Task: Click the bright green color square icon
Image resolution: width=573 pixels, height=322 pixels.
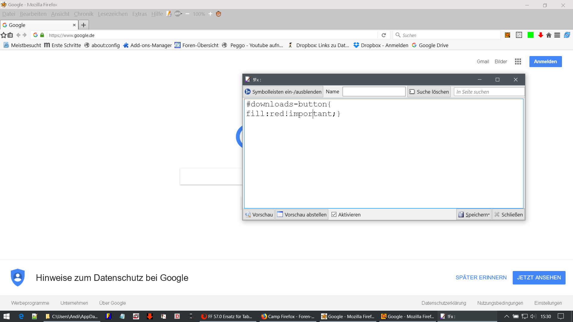Action: click(x=530, y=35)
